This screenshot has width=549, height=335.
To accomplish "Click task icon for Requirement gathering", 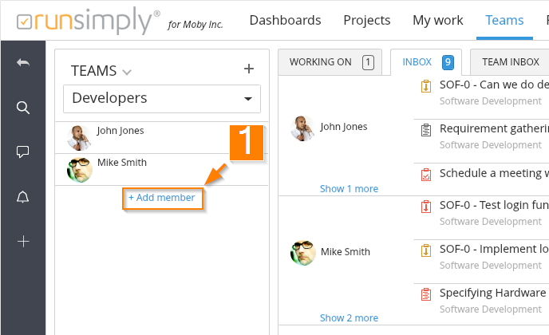I will [x=425, y=129].
